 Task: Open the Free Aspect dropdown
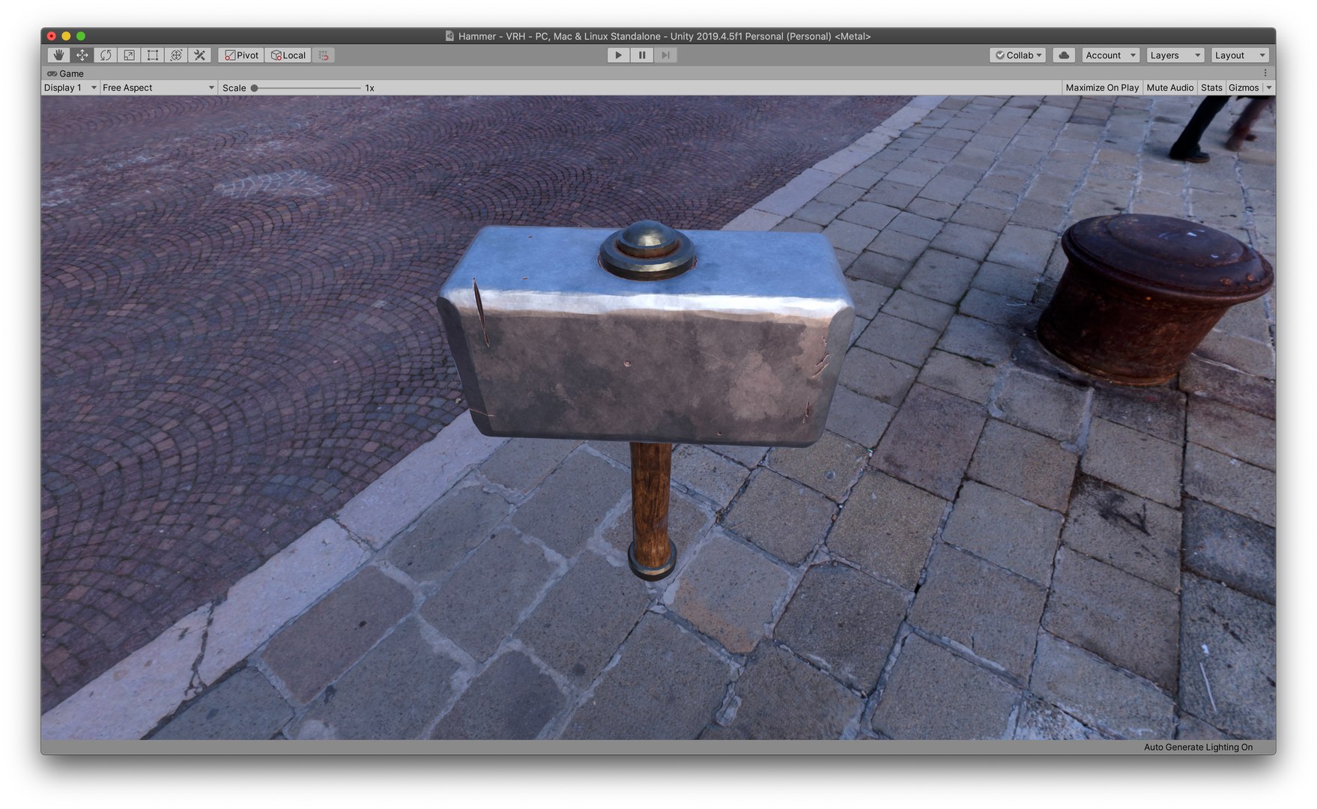(158, 88)
